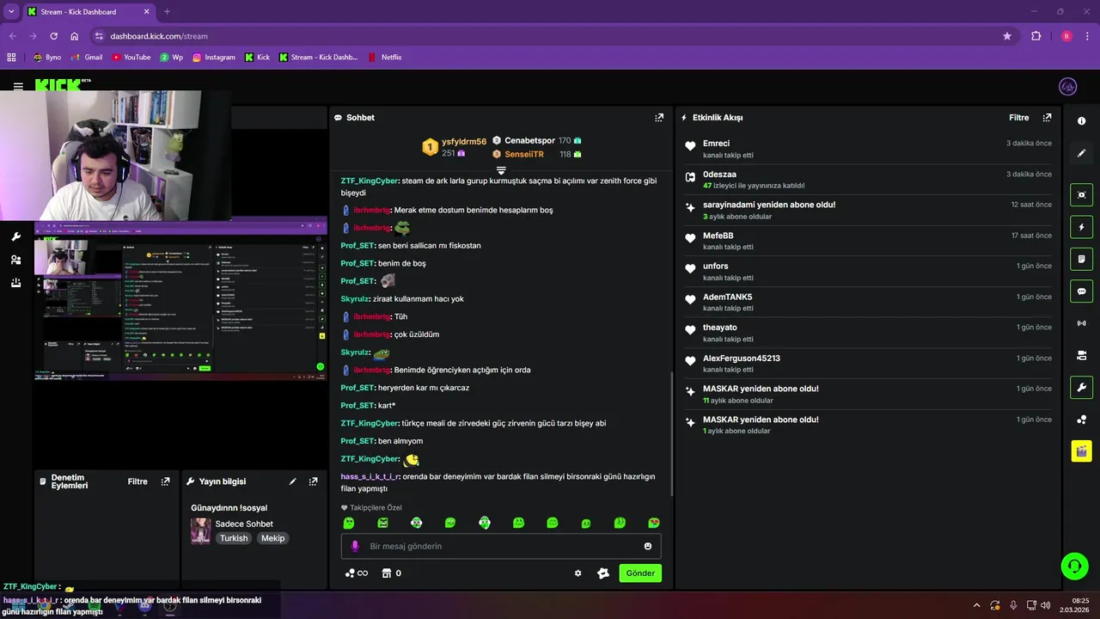Open the Gmail bookmark
Screen dimensions: 1100x619
(87, 58)
